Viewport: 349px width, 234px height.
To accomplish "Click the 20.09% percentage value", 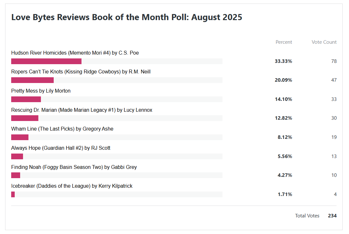I will (x=283, y=80).
